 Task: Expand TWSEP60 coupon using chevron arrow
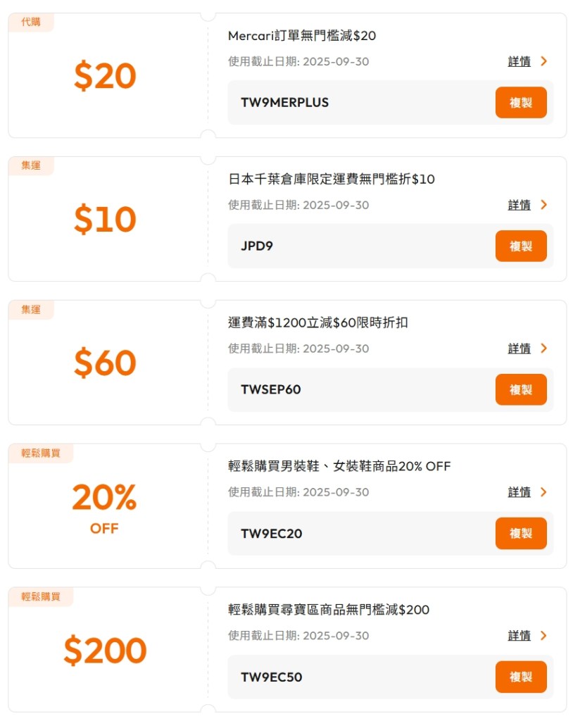[x=543, y=349]
